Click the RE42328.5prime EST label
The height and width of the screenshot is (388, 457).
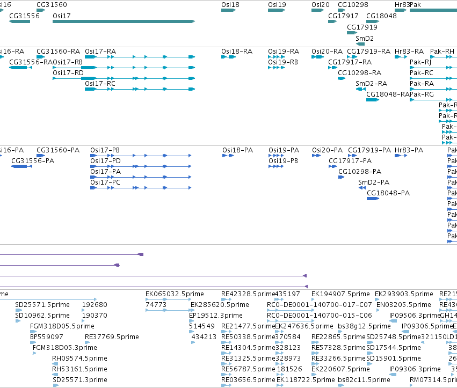(x=248, y=294)
